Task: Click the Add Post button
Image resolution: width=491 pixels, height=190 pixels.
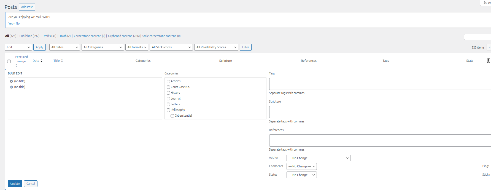Action: pyautogui.click(x=27, y=7)
